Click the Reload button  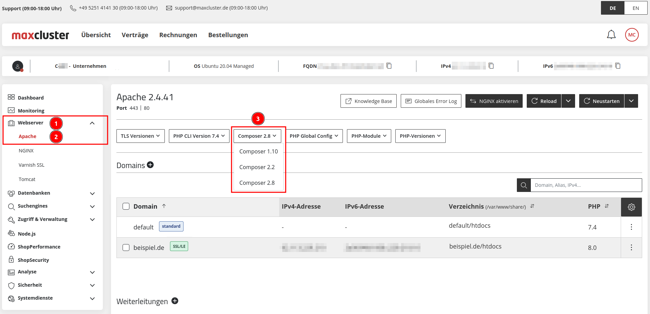click(544, 101)
